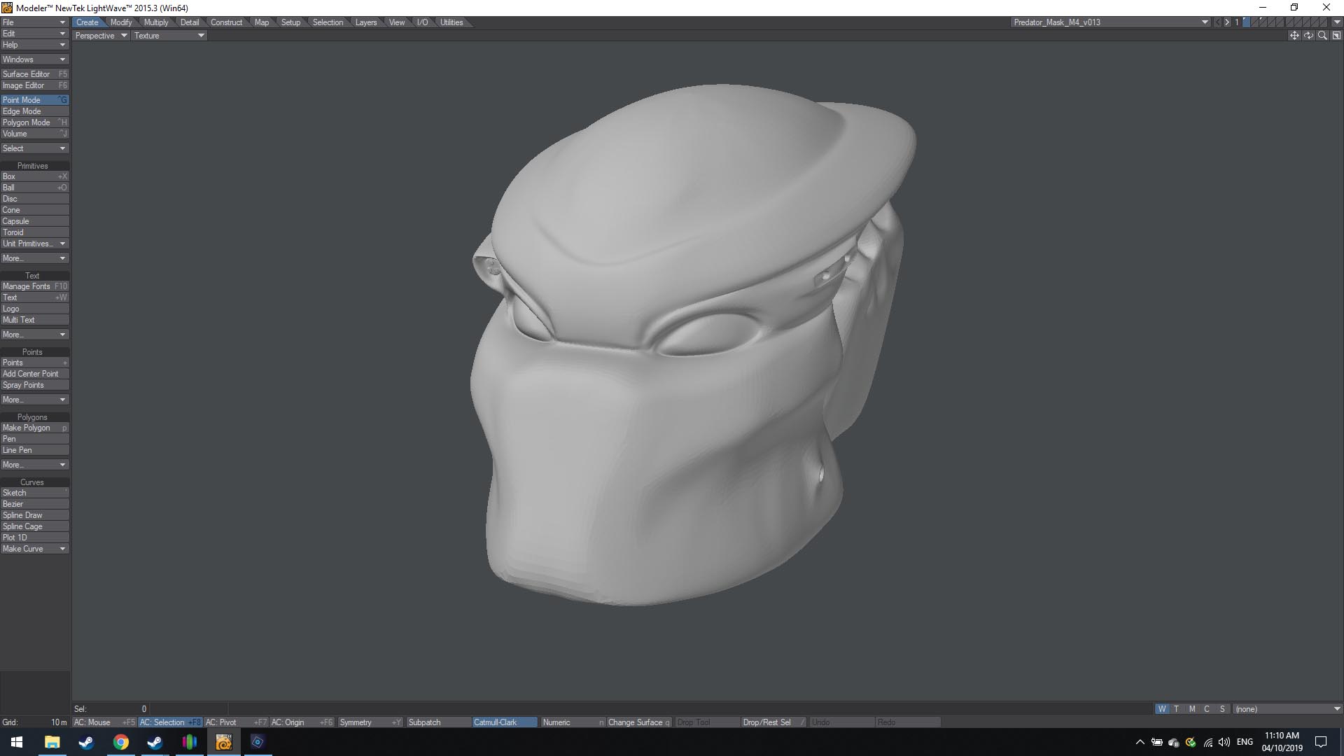Screen dimensions: 1344x756
Task: Click the layer bank options arrow
Action: 1337,22
